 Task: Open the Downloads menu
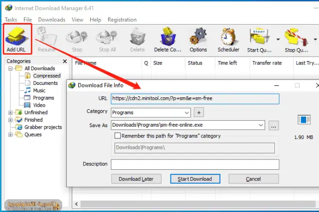coord(52,20)
